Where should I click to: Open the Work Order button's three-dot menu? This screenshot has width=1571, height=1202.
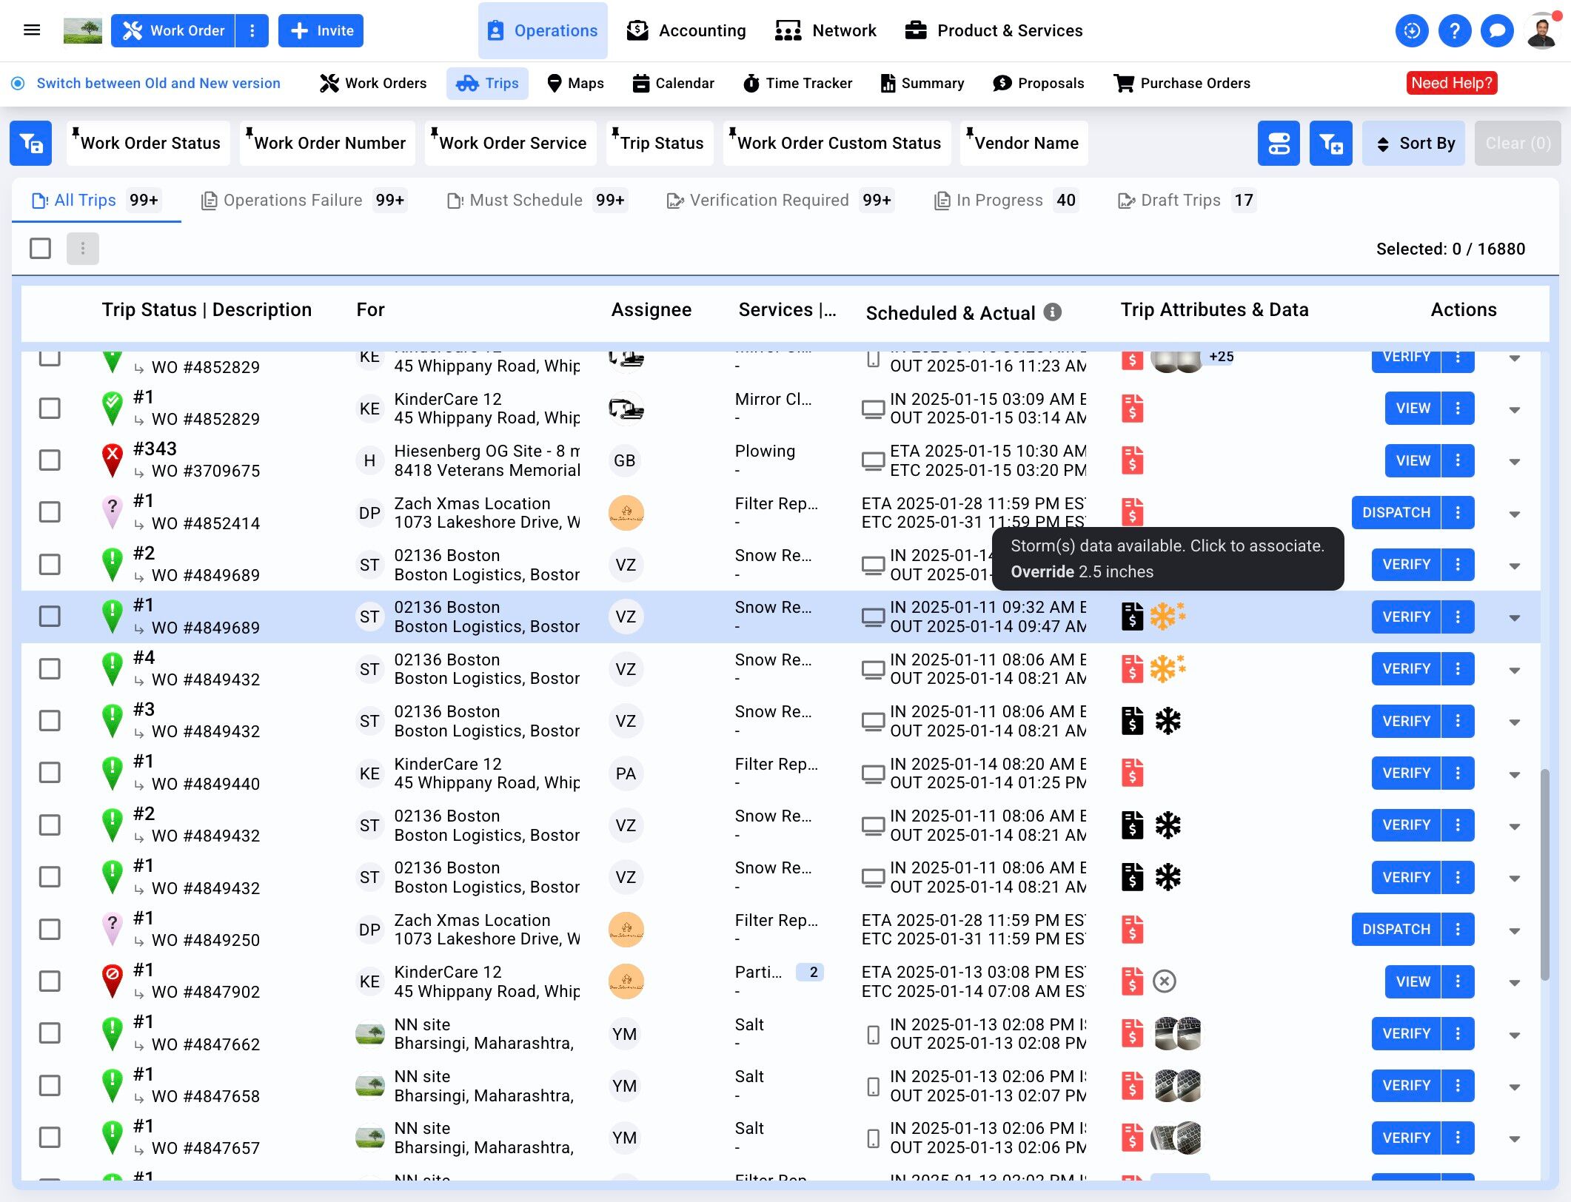pos(252,30)
